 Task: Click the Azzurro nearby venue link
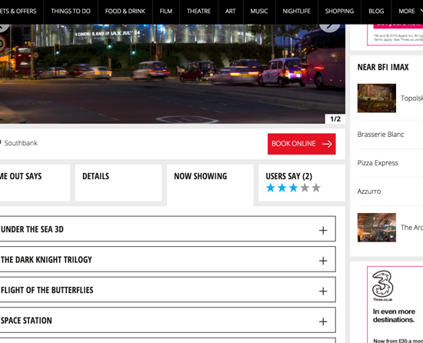click(369, 191)
